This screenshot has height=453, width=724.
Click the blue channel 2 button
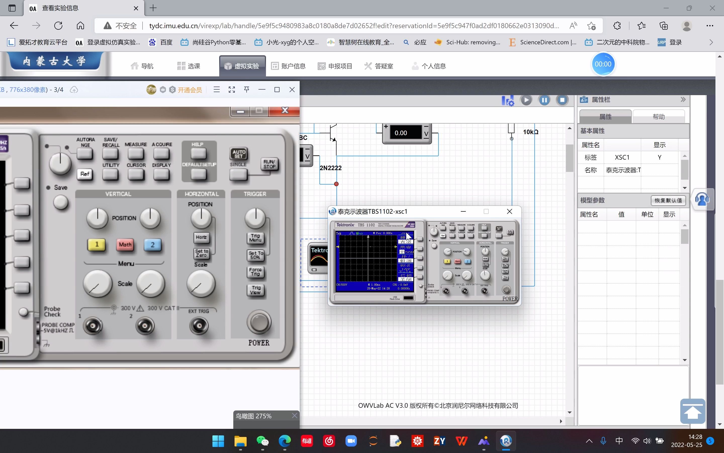coord(153,245)
